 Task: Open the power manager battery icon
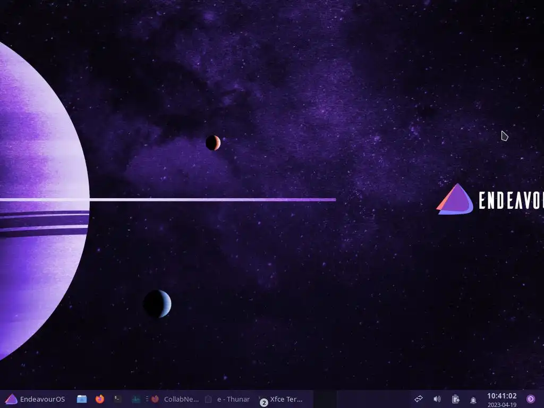[455, 399]
